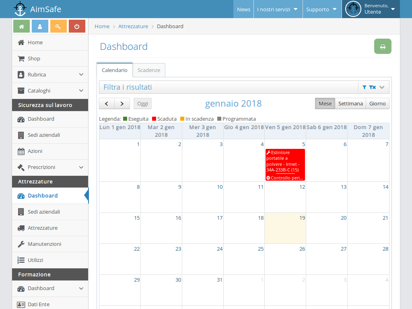Open I nostri servizi dropdown
The height and width of the screenshot is (309, 412).
[278, 9]
